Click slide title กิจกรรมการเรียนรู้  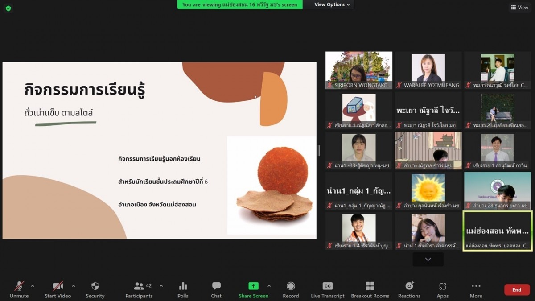click(x=85, y=90)
